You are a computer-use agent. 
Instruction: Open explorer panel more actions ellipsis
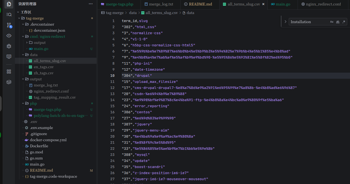tap(91, 4)
